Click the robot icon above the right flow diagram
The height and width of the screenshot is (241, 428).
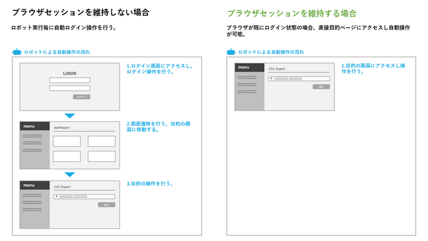point(231,52)
